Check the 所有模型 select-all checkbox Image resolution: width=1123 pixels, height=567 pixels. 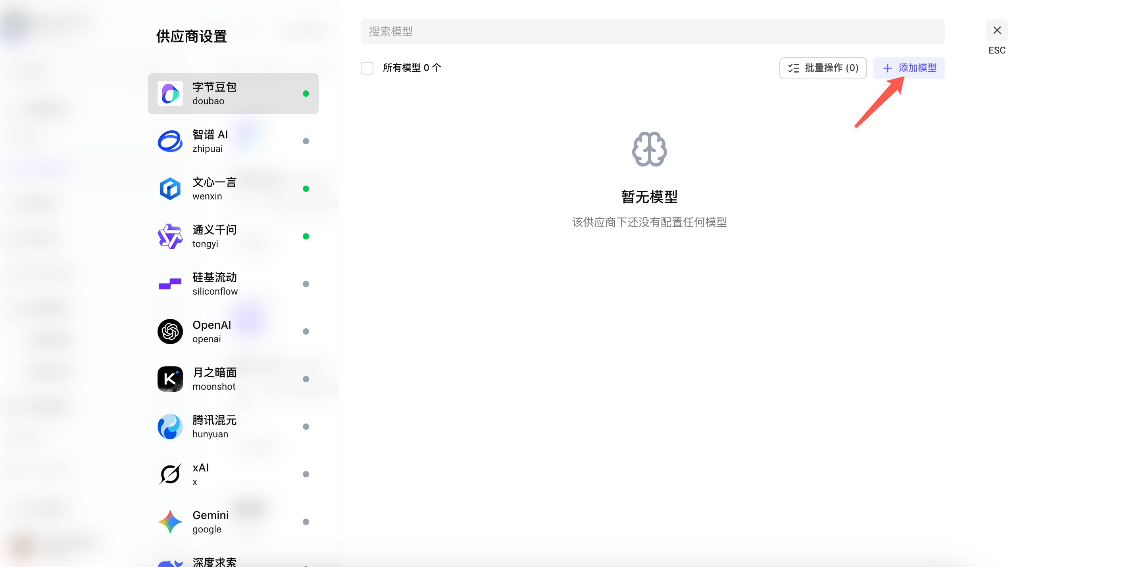pyautogui.click(x=367, y=68)
